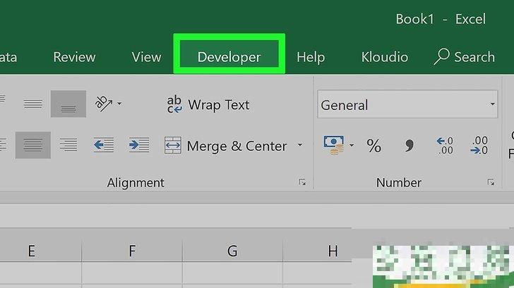Click the Merge & Center button
The height and width of the screenshot is (288, 514).
[226, 146]
